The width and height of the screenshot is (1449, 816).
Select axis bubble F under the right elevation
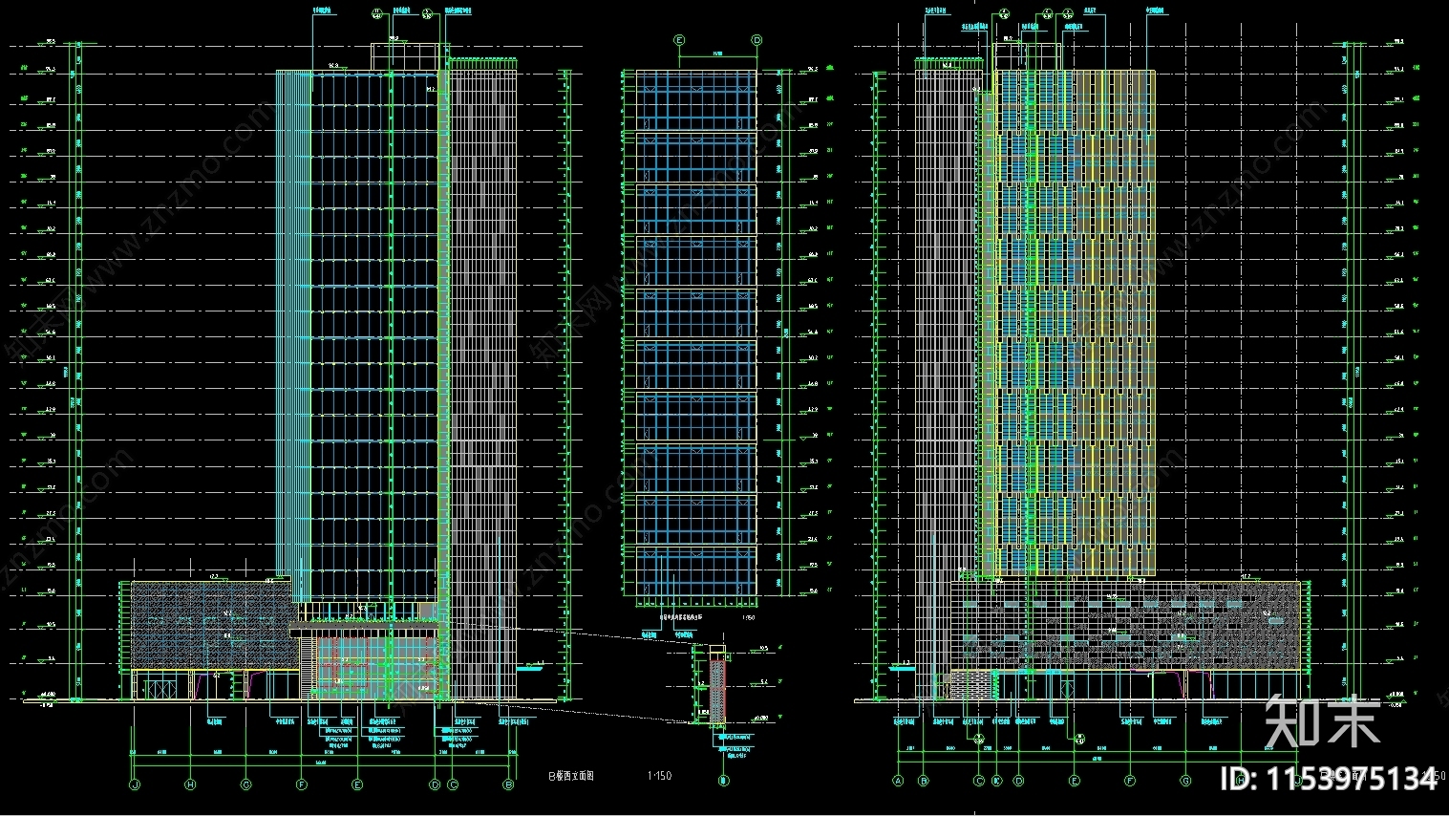1130,781
